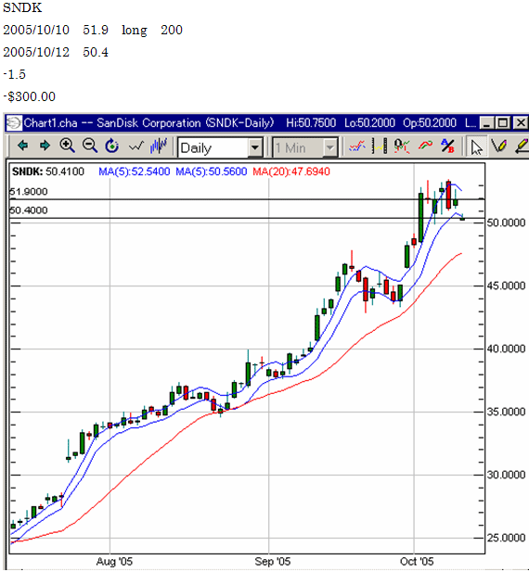Select the arrow pointer tool
Viewport: 529px width, 572px height.
coord(476,147)
